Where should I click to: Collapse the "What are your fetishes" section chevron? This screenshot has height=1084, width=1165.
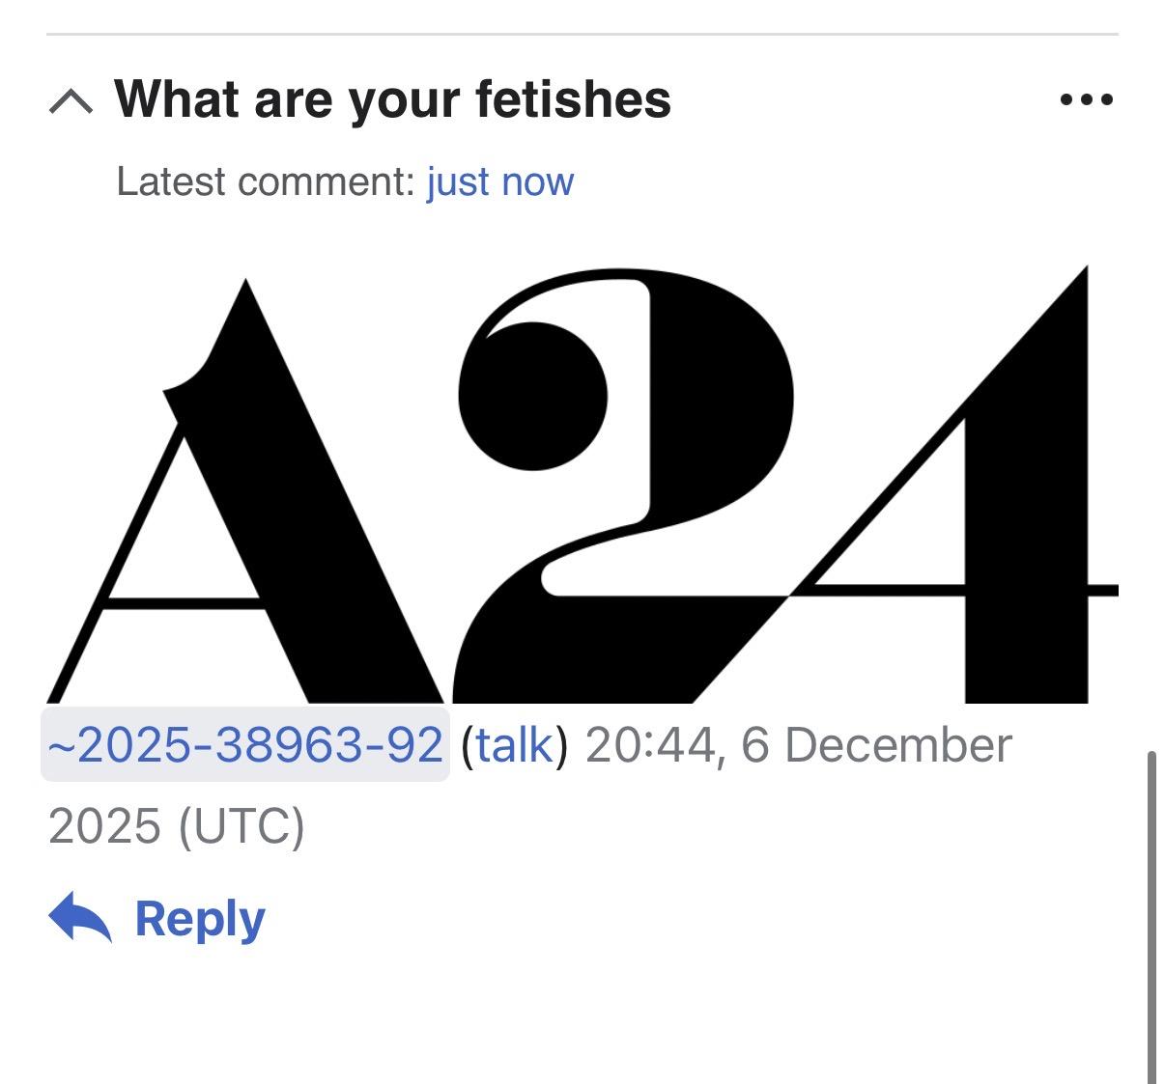tap(71, 100)
